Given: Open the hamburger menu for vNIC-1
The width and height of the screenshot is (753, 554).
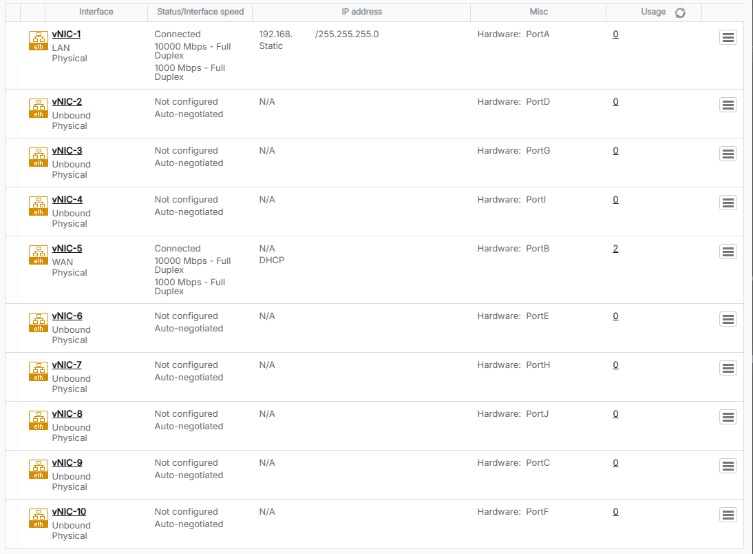Looking at the screenshot, I should pos(728,38).
